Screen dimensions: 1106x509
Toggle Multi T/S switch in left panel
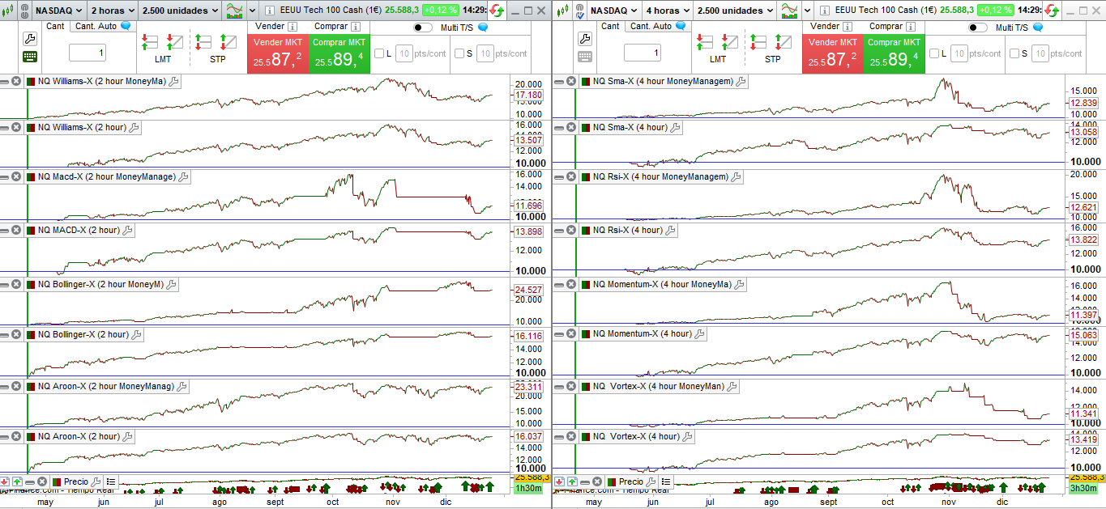422,28
